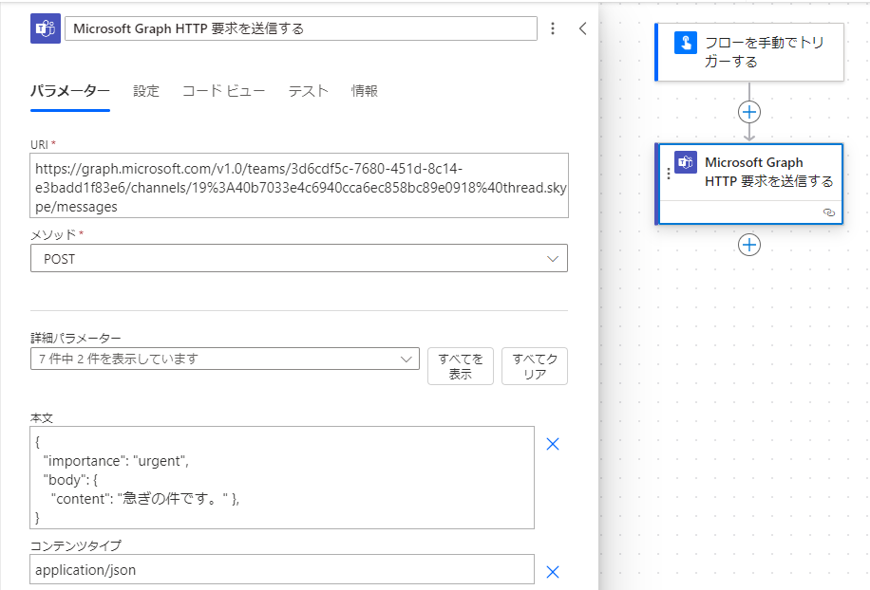Click inside the URI field

[299, 186]
